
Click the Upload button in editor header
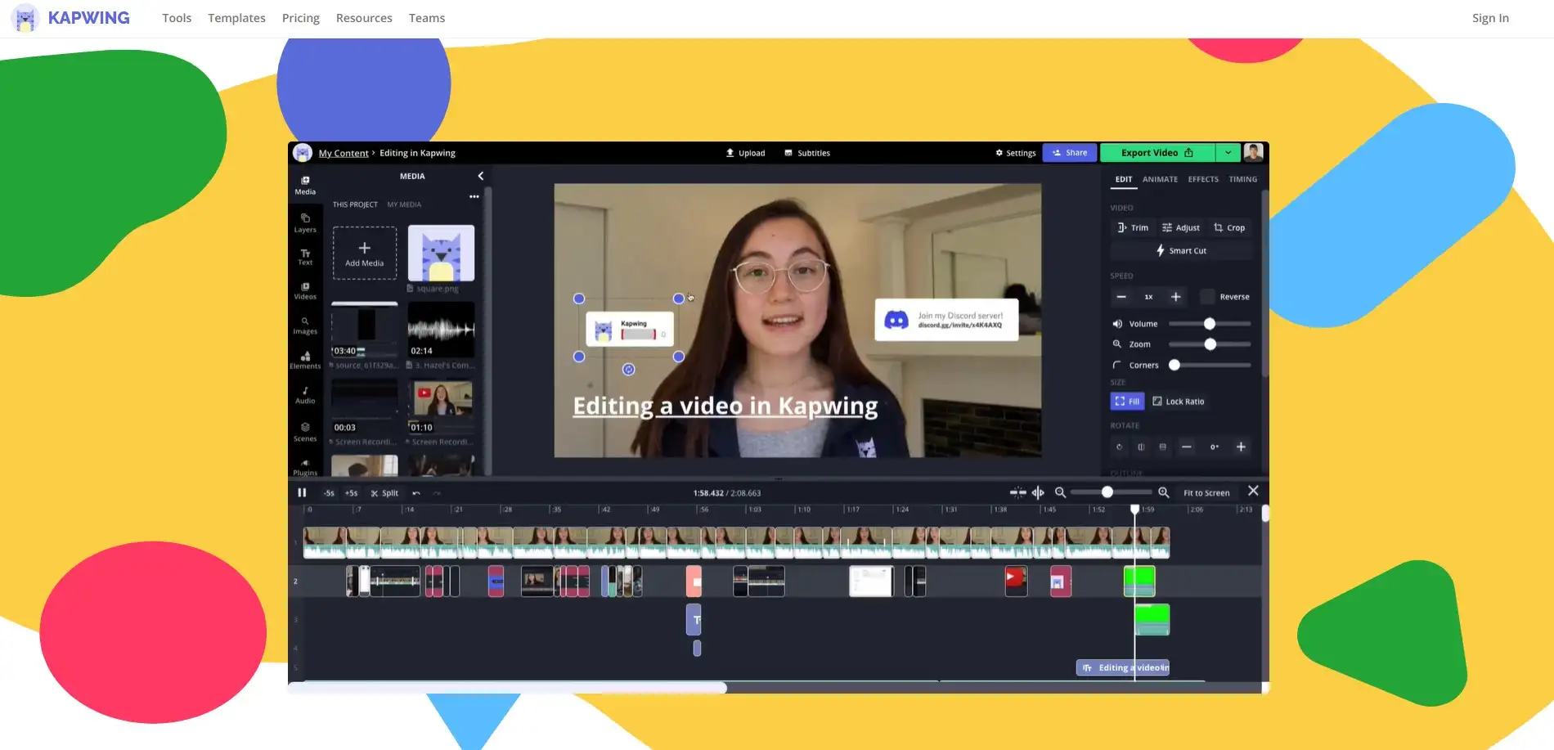pyautogui.click(x=746, y=153)
